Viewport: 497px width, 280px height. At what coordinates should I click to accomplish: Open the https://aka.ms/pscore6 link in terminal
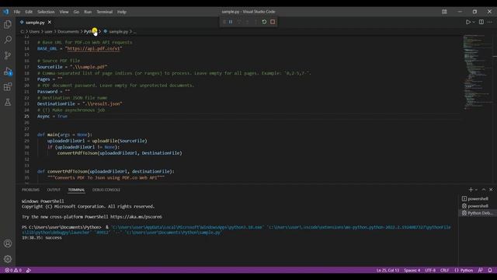point(136,217)
